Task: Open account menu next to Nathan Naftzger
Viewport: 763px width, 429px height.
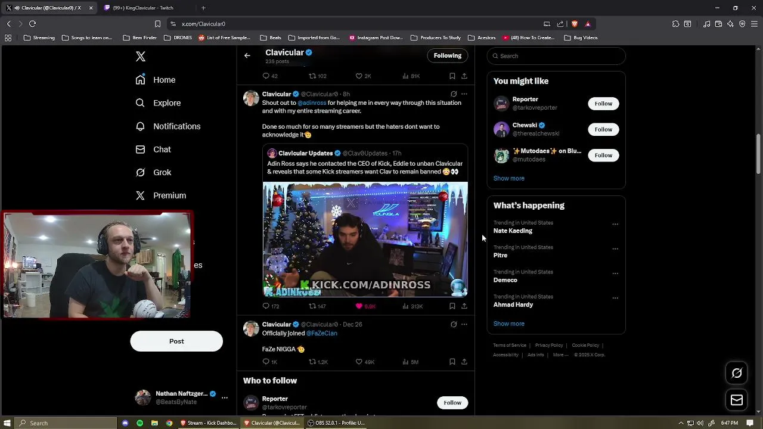Action: point(224,397)
